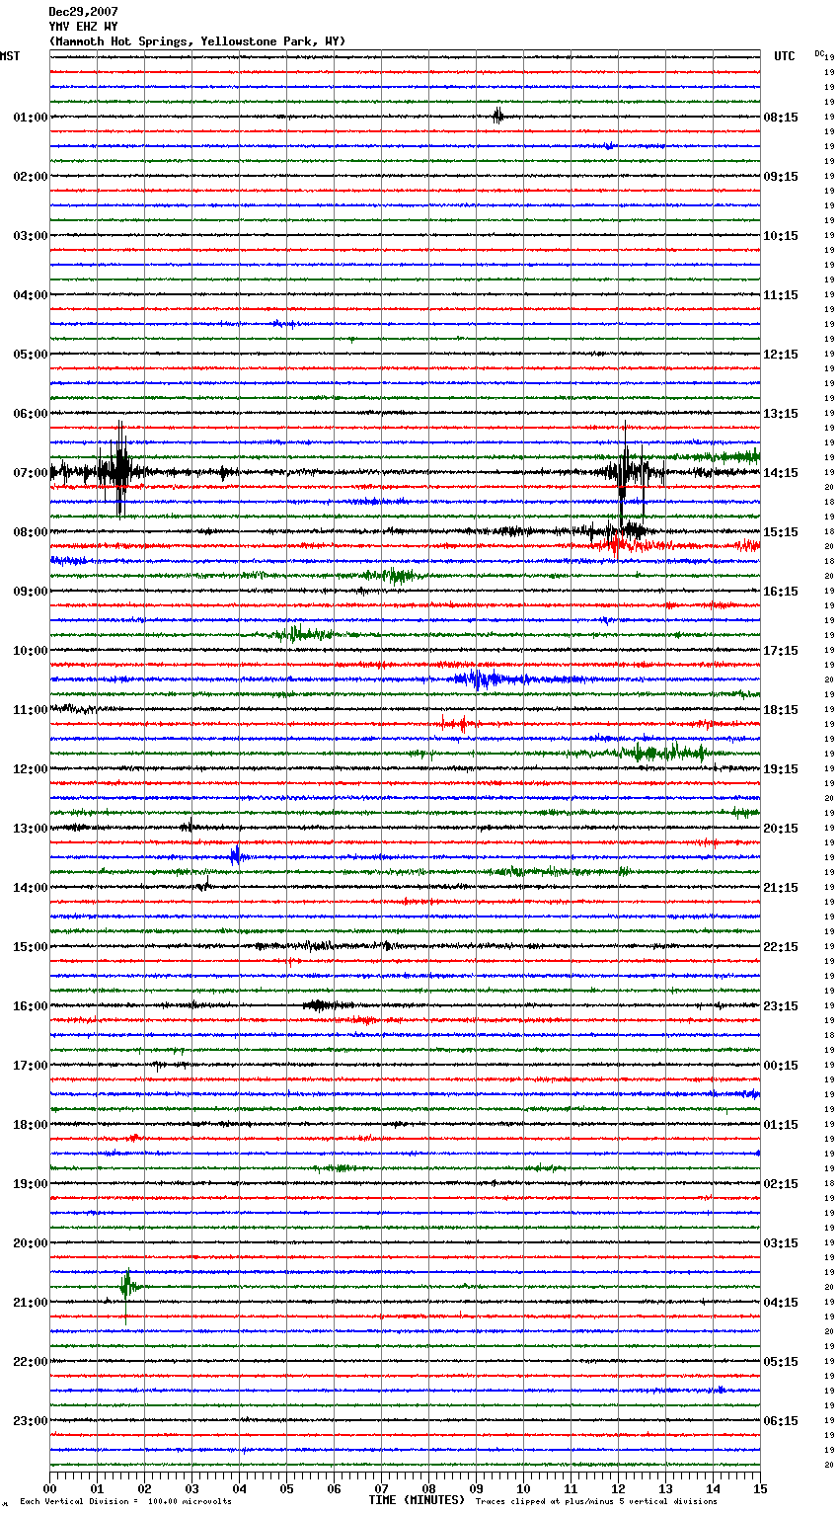
Task: Select the '19:15' UTC time label
Action: [x=781, y=769]
